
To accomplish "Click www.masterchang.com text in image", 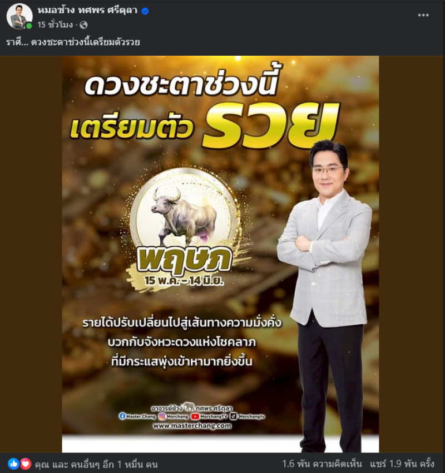I will click(192, 426).
